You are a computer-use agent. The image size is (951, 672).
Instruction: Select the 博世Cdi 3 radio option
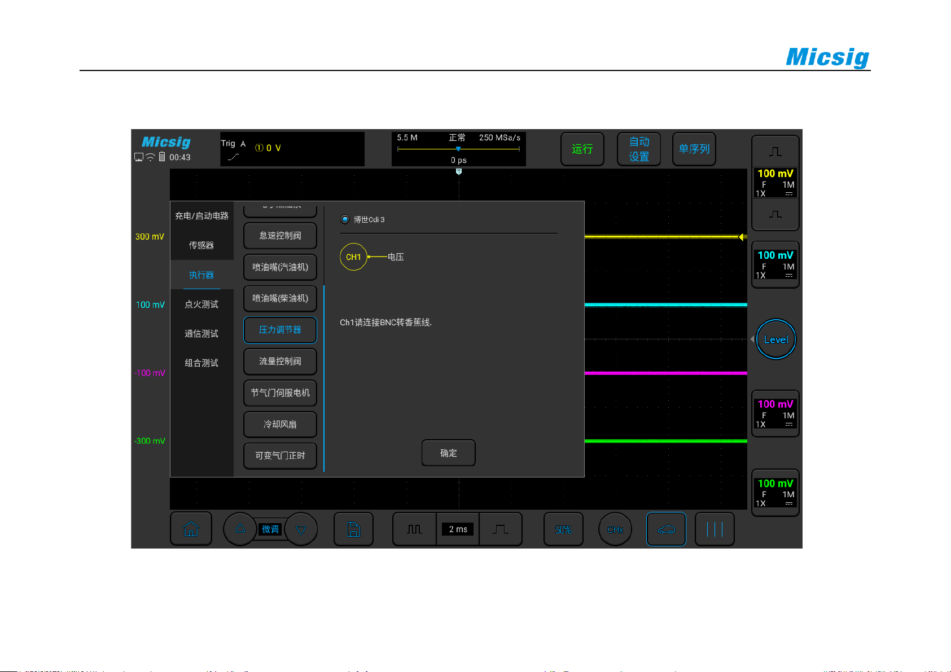345,219
